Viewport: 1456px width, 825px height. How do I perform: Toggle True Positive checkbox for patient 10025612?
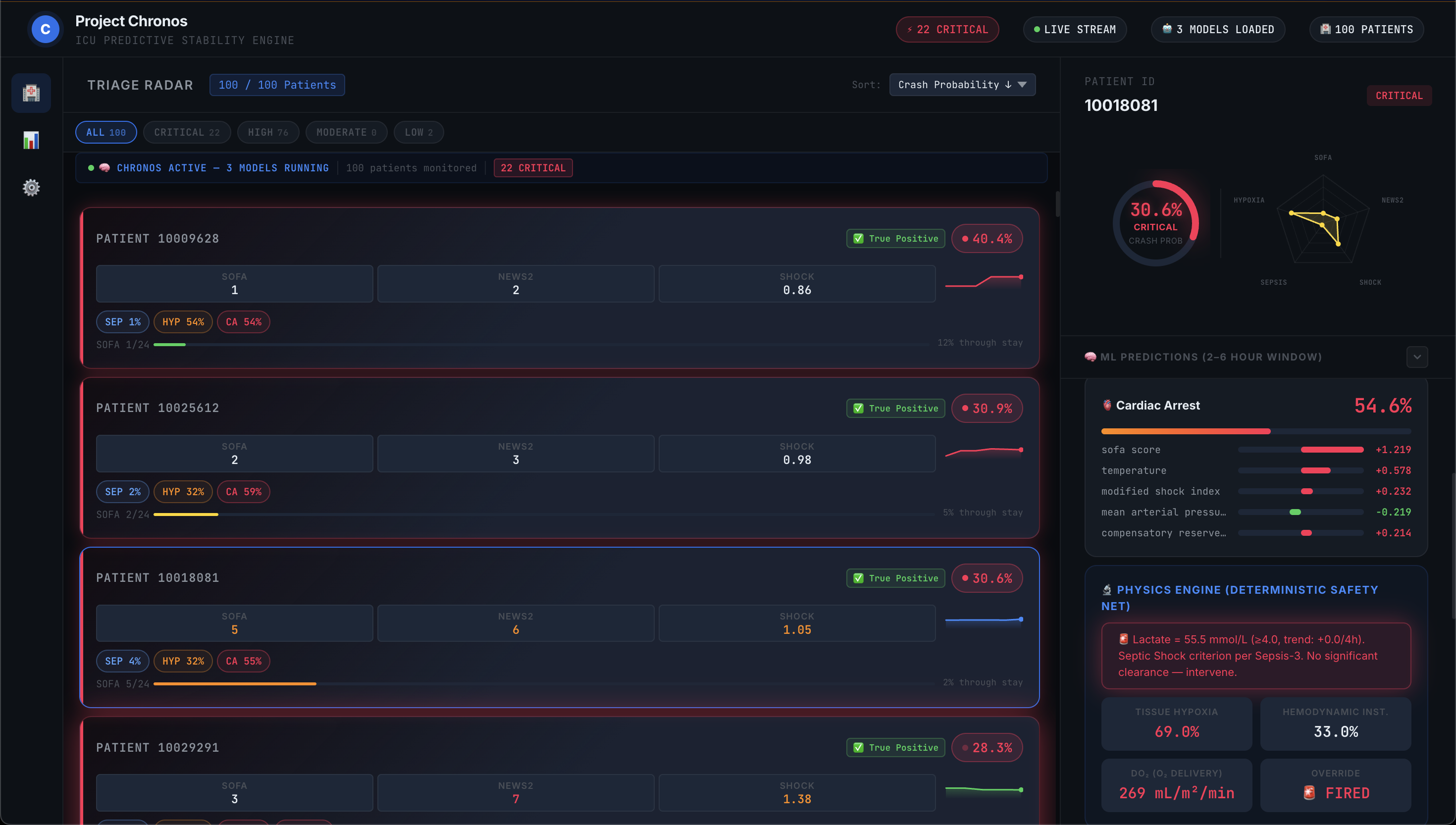point(858,409)
